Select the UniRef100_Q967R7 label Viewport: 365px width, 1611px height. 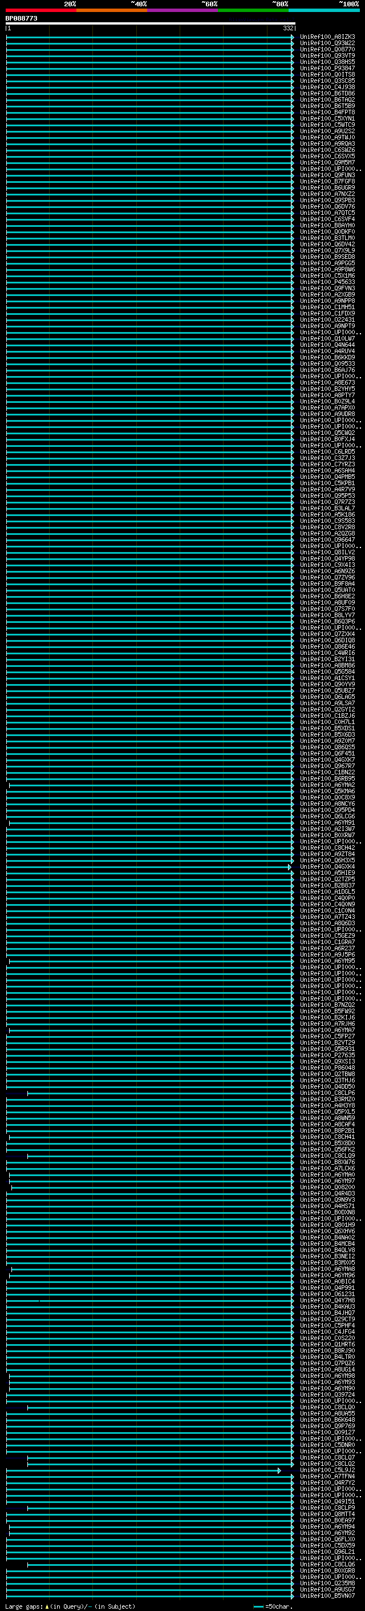pos(327,766)
